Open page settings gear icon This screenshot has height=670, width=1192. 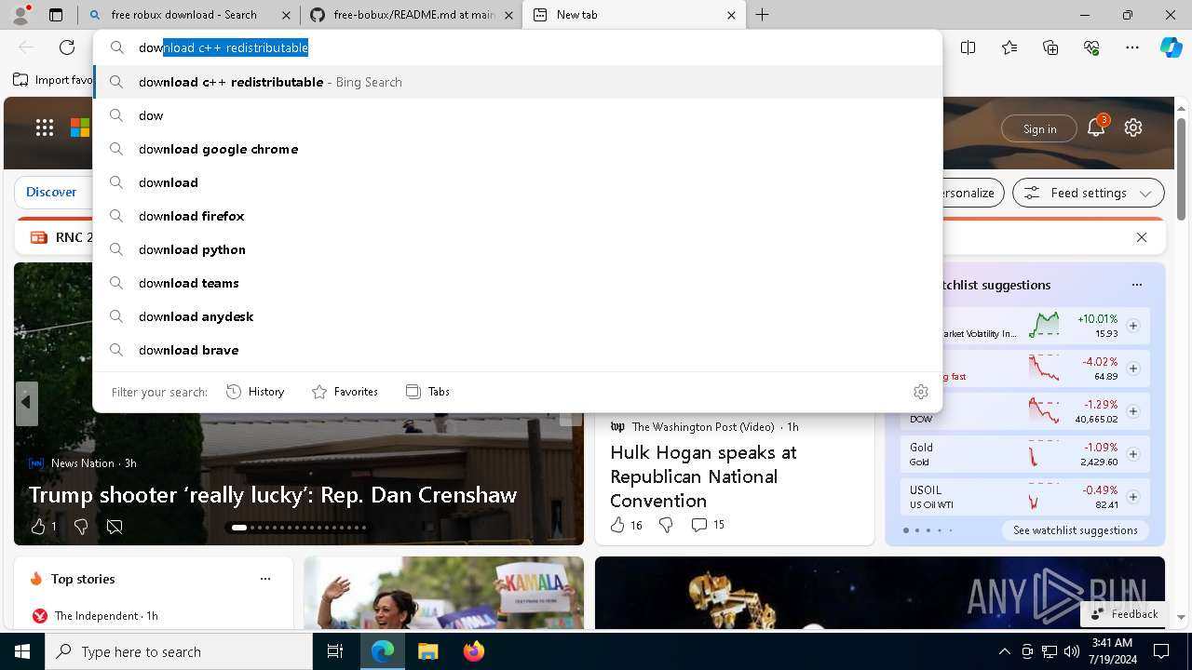pos(1133,128)
